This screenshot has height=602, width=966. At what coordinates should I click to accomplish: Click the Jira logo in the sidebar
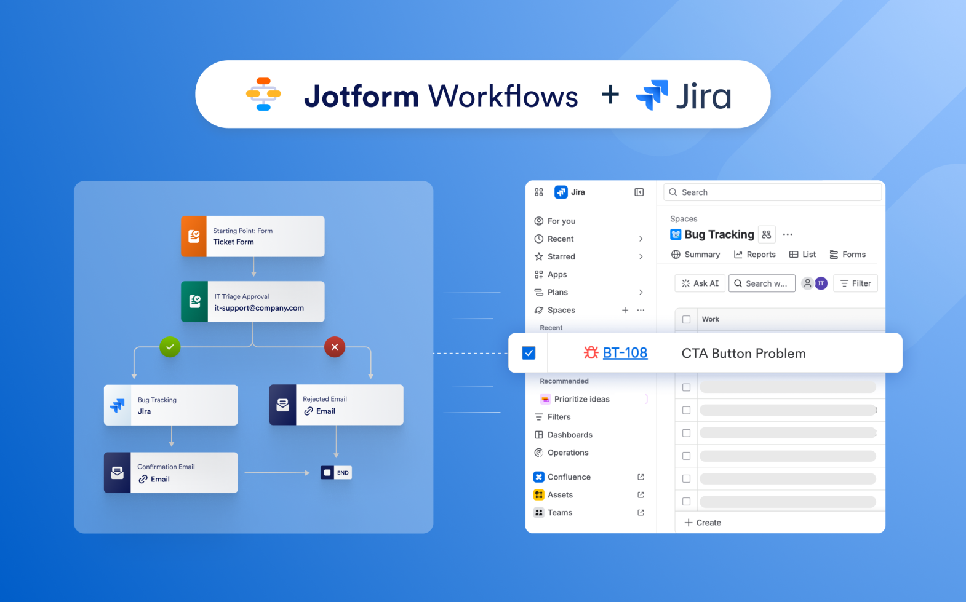coord(561,192)
